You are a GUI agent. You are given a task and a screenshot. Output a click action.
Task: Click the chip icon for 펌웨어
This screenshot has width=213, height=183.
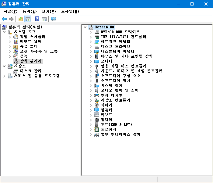[97, 120]
